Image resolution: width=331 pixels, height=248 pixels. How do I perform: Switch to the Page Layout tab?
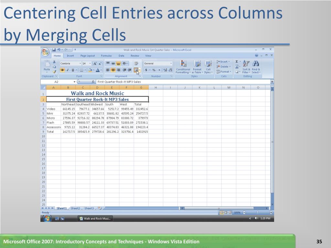(88, 56)
